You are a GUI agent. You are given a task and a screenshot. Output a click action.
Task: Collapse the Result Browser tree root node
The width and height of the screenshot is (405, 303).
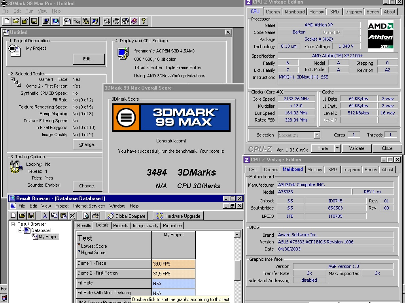tap(13, 224)
